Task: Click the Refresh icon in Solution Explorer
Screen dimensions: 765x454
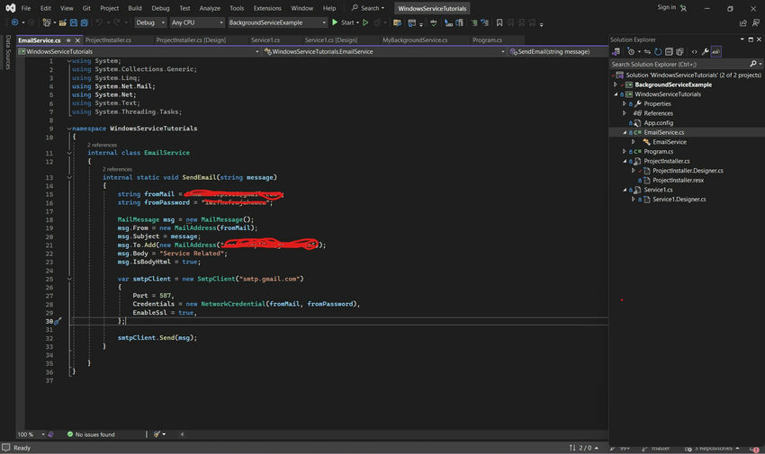Action: click(x=658, y=52)
